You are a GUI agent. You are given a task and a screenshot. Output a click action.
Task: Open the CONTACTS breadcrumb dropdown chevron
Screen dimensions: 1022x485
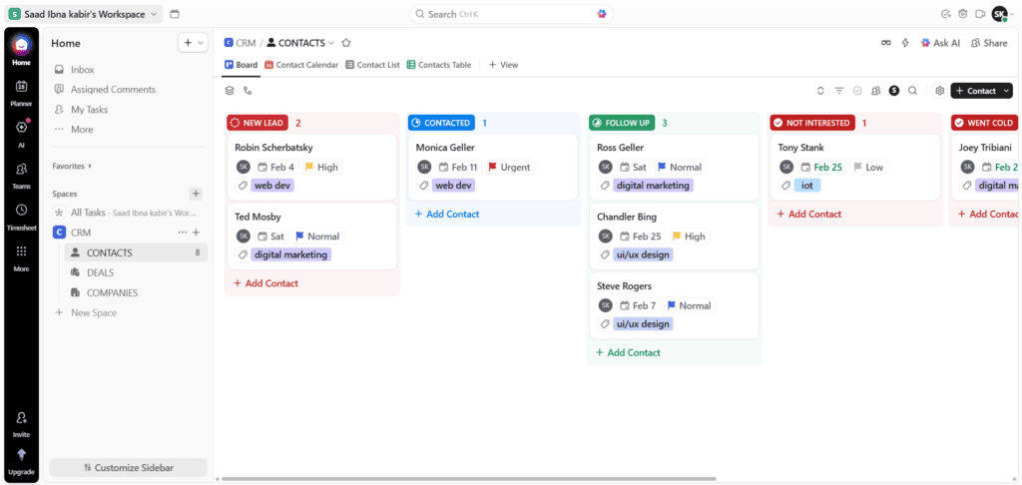331,43
